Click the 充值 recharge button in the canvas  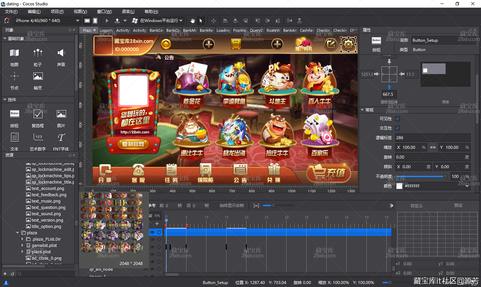tap(328, 174)
